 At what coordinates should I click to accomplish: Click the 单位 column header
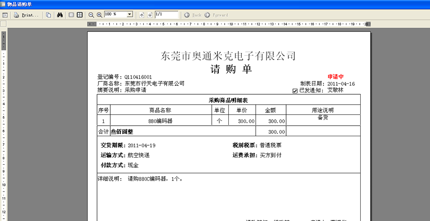(x=220, y=110)
